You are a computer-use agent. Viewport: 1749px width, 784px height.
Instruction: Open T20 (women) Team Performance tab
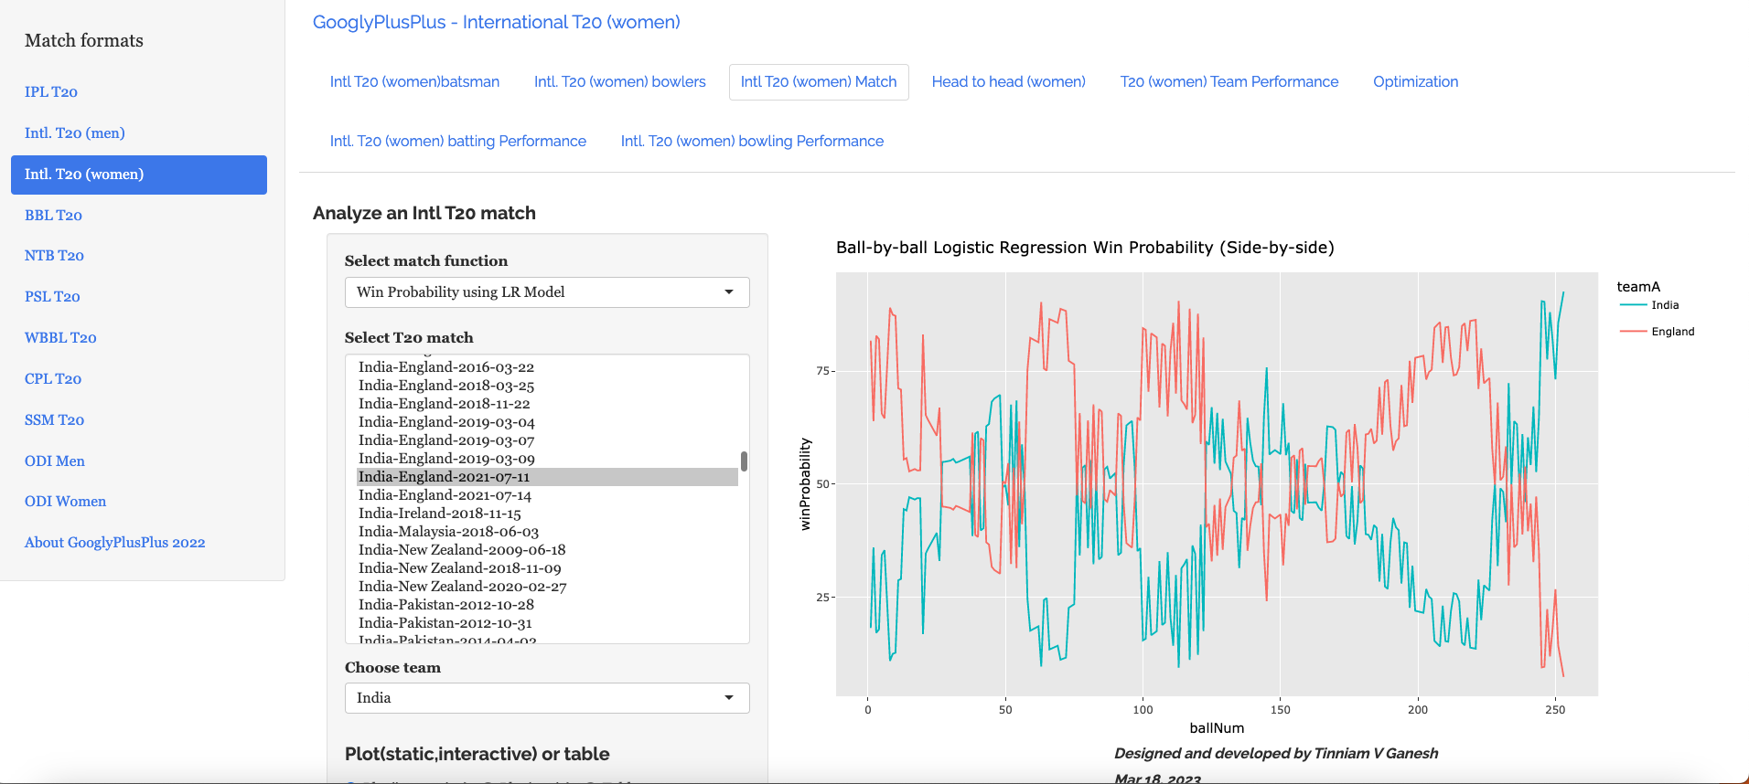coord(1229,82)
